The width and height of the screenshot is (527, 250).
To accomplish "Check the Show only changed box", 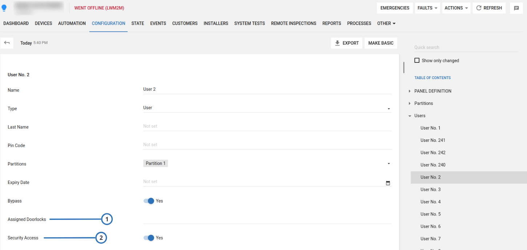I will (417, 61).
